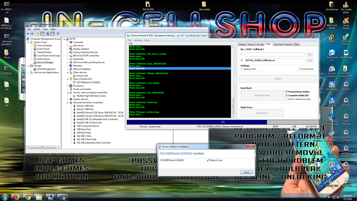Select SCI USB2Serial (COM32) in Device Manager tree

pyautogui.click(x=88, y=82)
